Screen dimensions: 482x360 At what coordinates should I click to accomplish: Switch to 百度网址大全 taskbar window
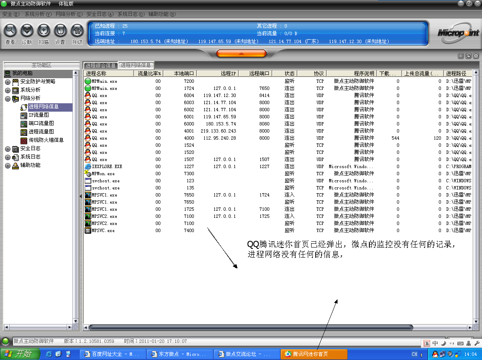(113, 354)
